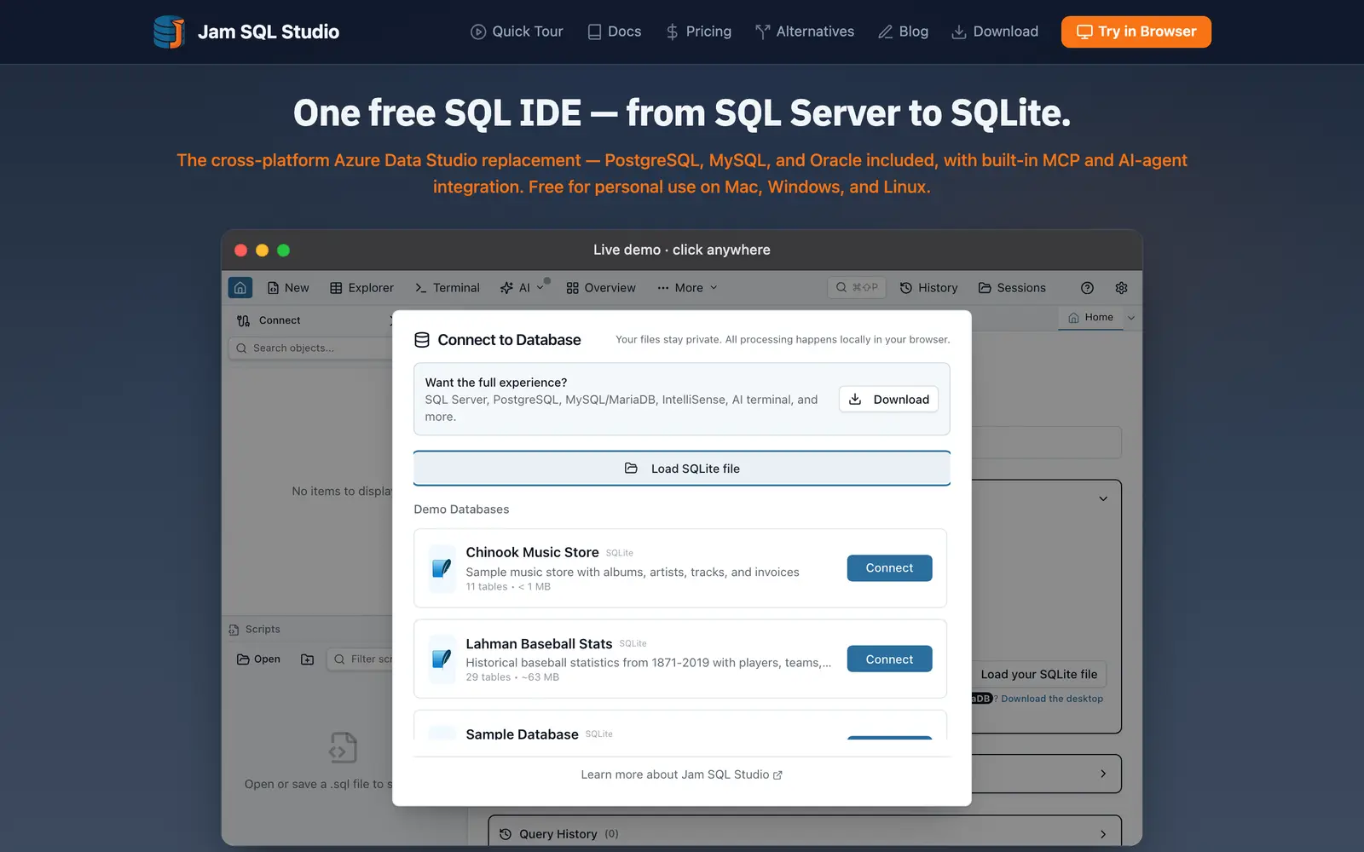
Task: Click the new folder icon beside Open
Action: point(308,659)
